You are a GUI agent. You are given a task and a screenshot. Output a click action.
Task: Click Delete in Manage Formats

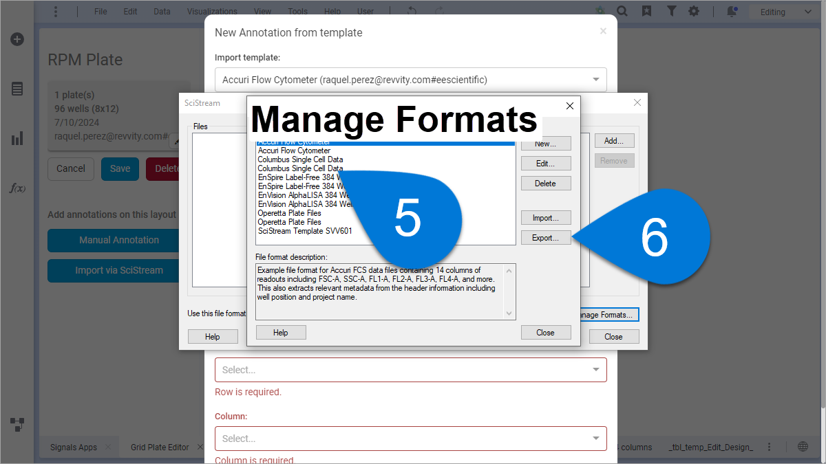546,184
